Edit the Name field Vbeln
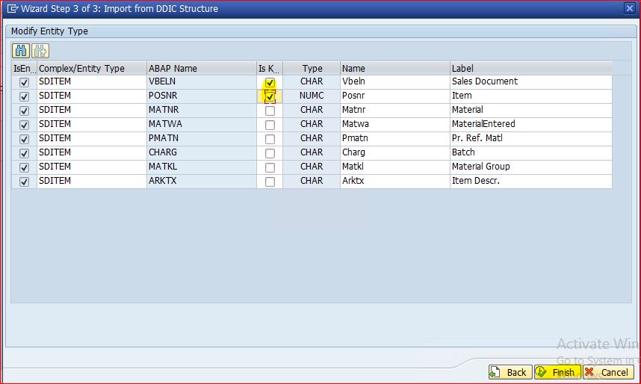 (394, 81)
